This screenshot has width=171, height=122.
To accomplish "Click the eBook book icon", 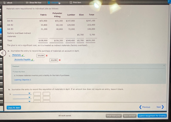I will (x=5, y=3).
